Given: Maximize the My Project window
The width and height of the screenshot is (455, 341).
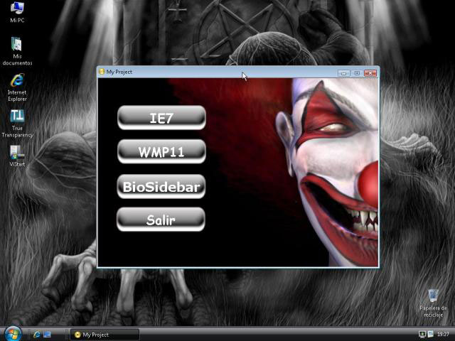Looking at the screenshot, I should coord(357,73).
